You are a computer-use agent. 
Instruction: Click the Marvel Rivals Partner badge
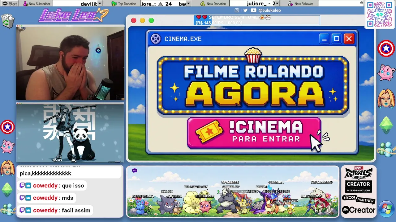[359, 173]
